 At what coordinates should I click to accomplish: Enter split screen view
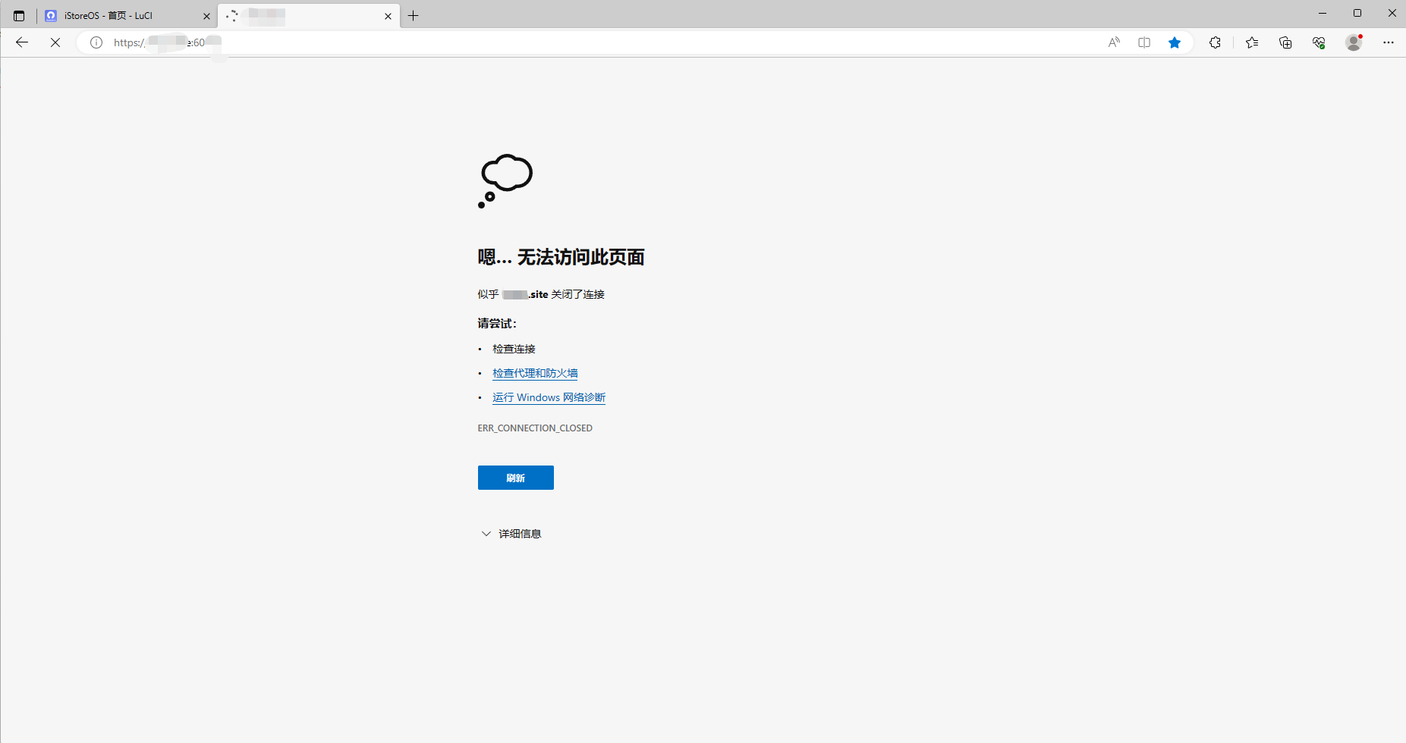[x=1144, y=42]
